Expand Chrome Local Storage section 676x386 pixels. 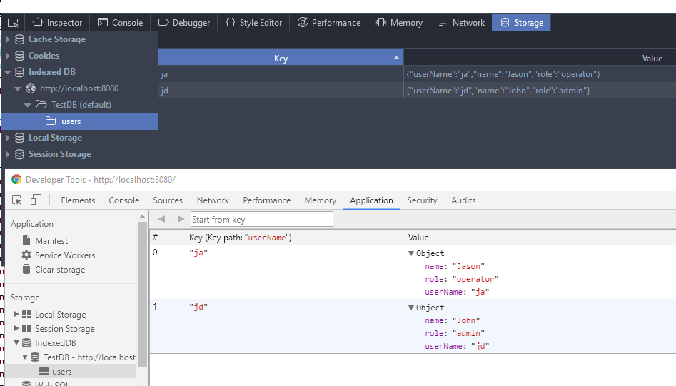(17, 315)
